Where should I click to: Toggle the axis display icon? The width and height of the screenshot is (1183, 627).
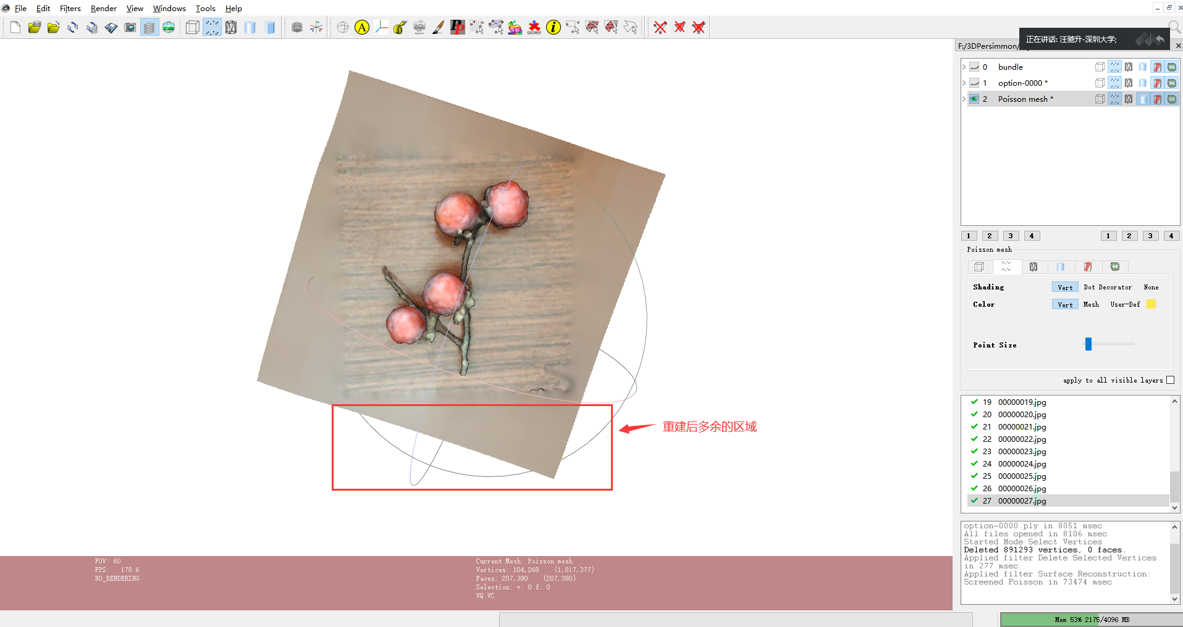pyautogui.click(x=316, y=27)
